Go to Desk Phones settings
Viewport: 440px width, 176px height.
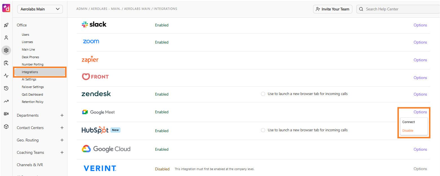tap(30, 57)
